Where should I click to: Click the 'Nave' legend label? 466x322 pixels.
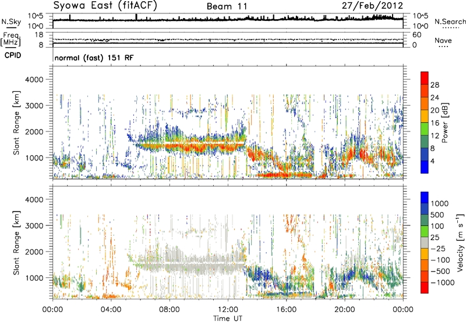443,41
